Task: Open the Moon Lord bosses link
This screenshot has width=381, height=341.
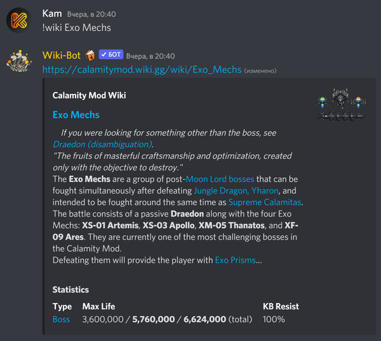Action: point(220,179)
